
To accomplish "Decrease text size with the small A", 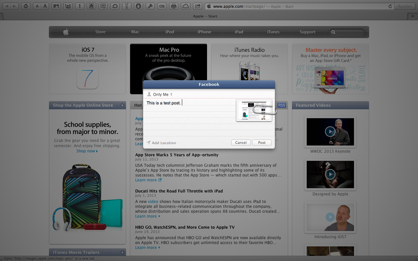I will 37,6.
